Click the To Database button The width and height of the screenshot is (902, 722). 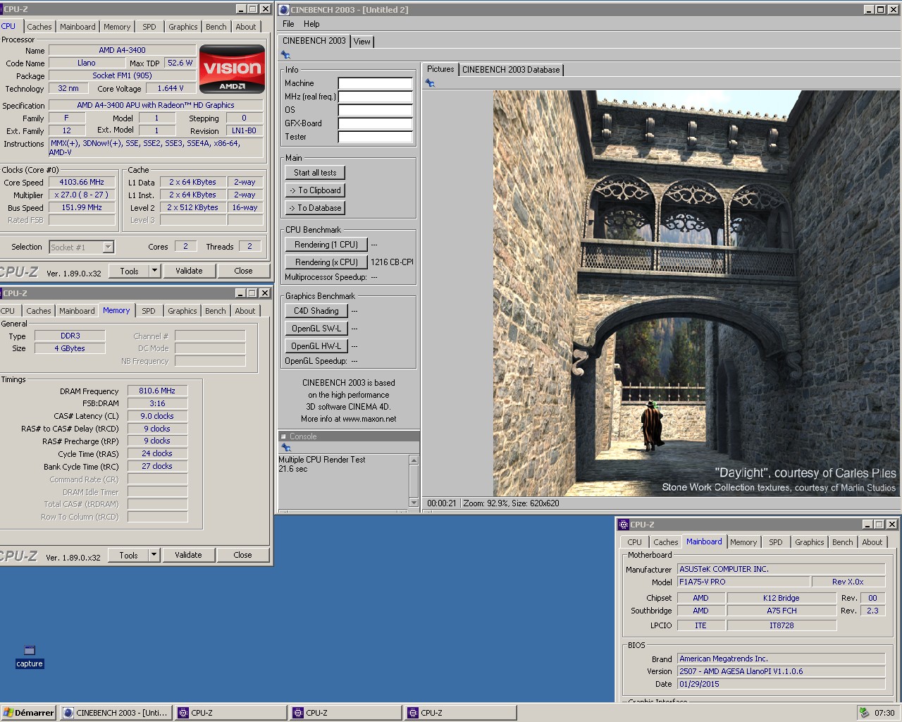pos(315,208)
